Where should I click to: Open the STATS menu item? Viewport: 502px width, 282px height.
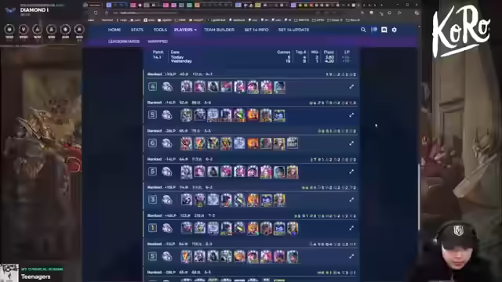137,30
